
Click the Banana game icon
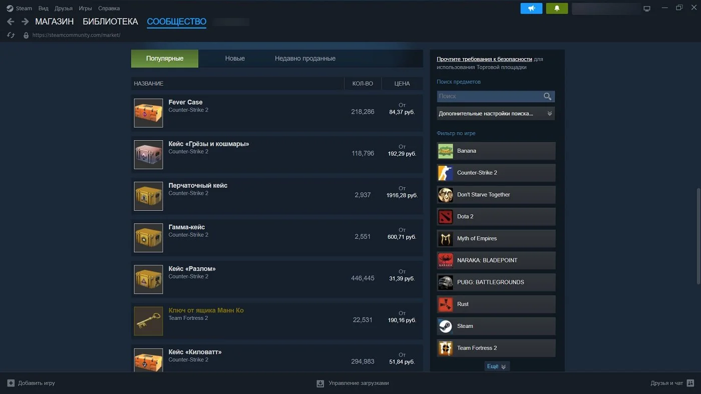click(446, 151)
